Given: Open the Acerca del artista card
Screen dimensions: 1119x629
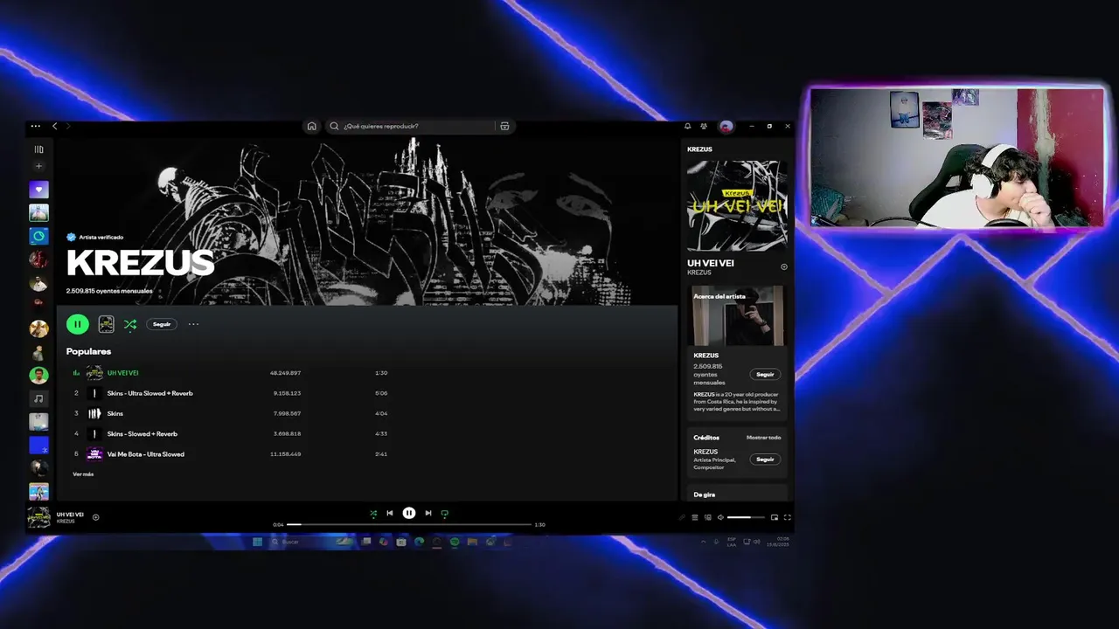Looking at the screenshot, I should click(737, 353).
